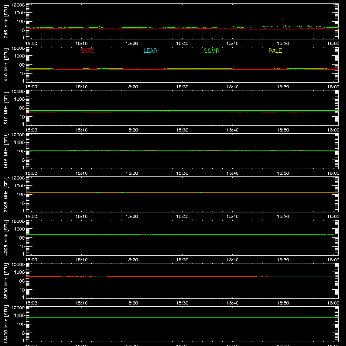Click the 100 tick of the 2695 MHz plot
This screenshot has width=346, height=346.
21,195
